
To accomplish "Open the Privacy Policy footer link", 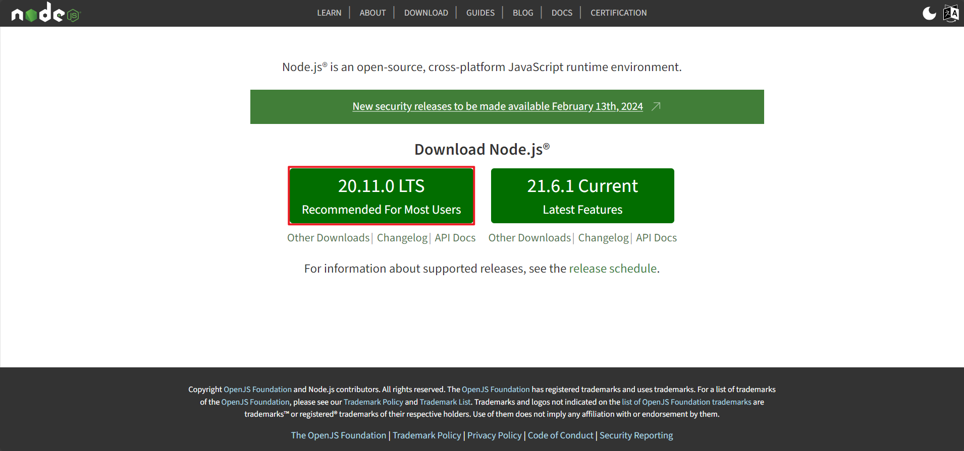I will tap(494, 435).
